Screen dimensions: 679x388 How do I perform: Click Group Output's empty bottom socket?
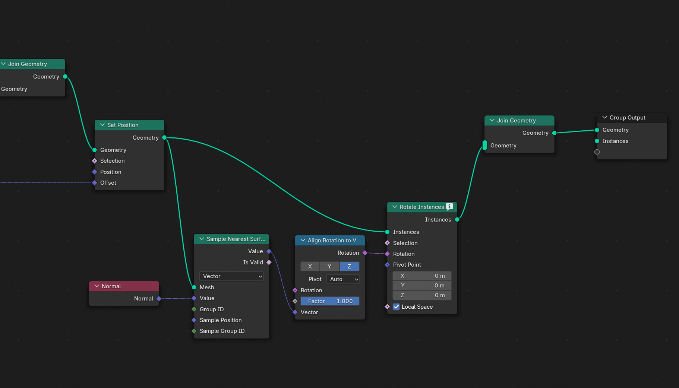(x=597, y=152)
